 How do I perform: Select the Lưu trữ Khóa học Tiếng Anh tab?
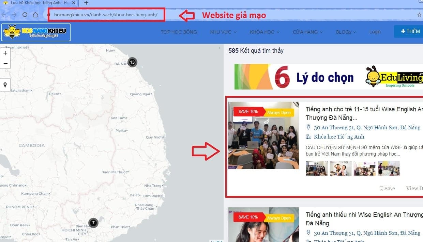39,3
